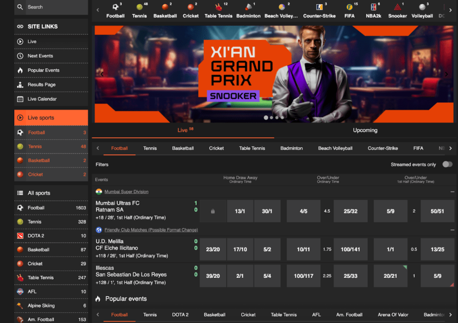Open the Results Page sidebar icon
458x323 pixels.
20,85
